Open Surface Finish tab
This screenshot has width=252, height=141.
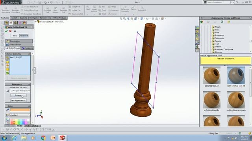pos(19,45)
